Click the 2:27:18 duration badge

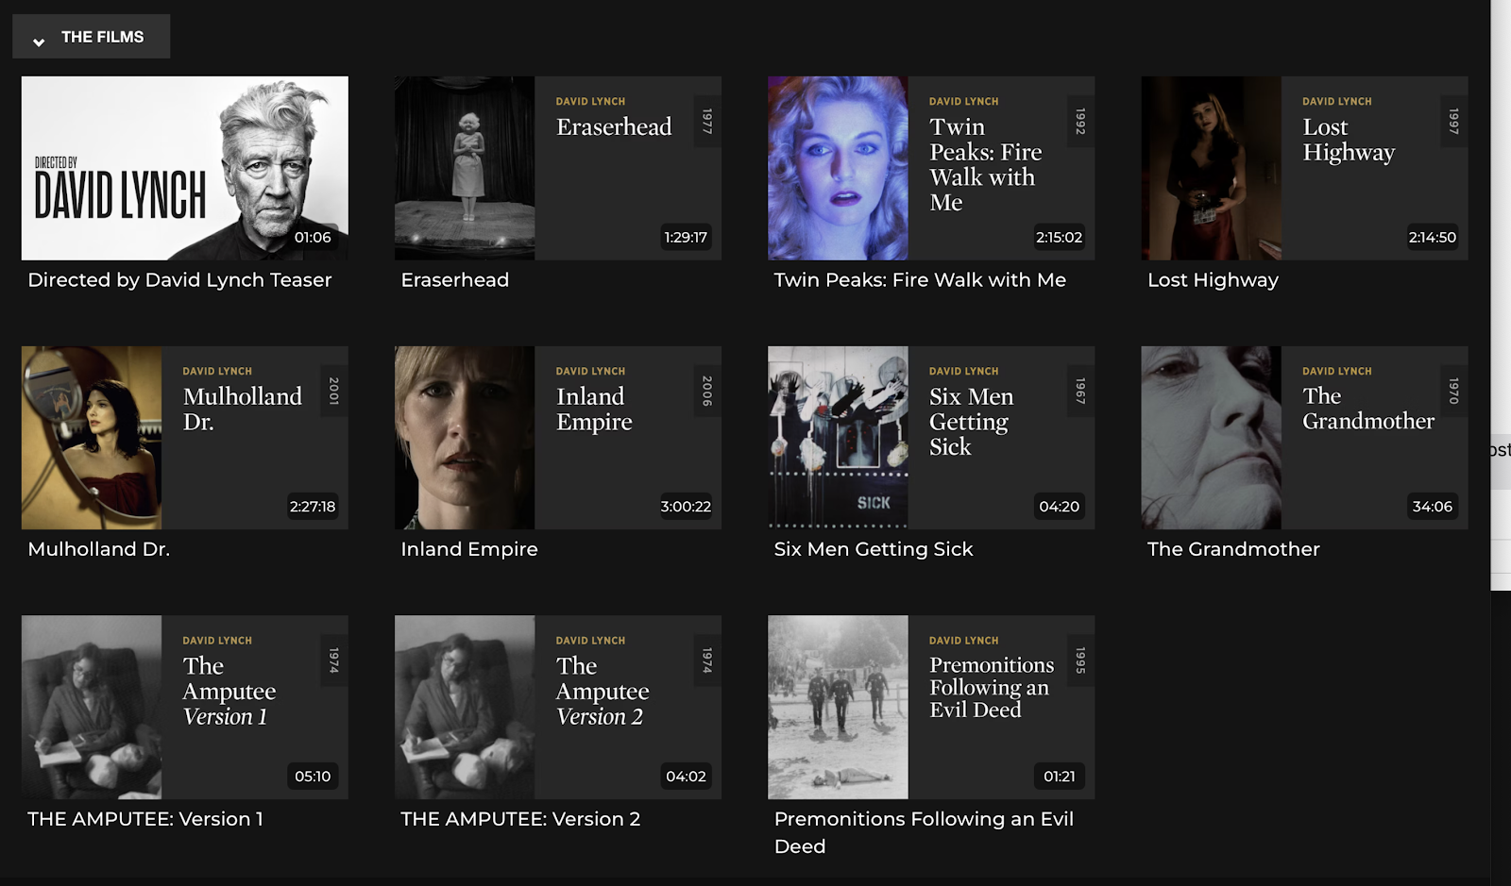[x=313, y=507]
